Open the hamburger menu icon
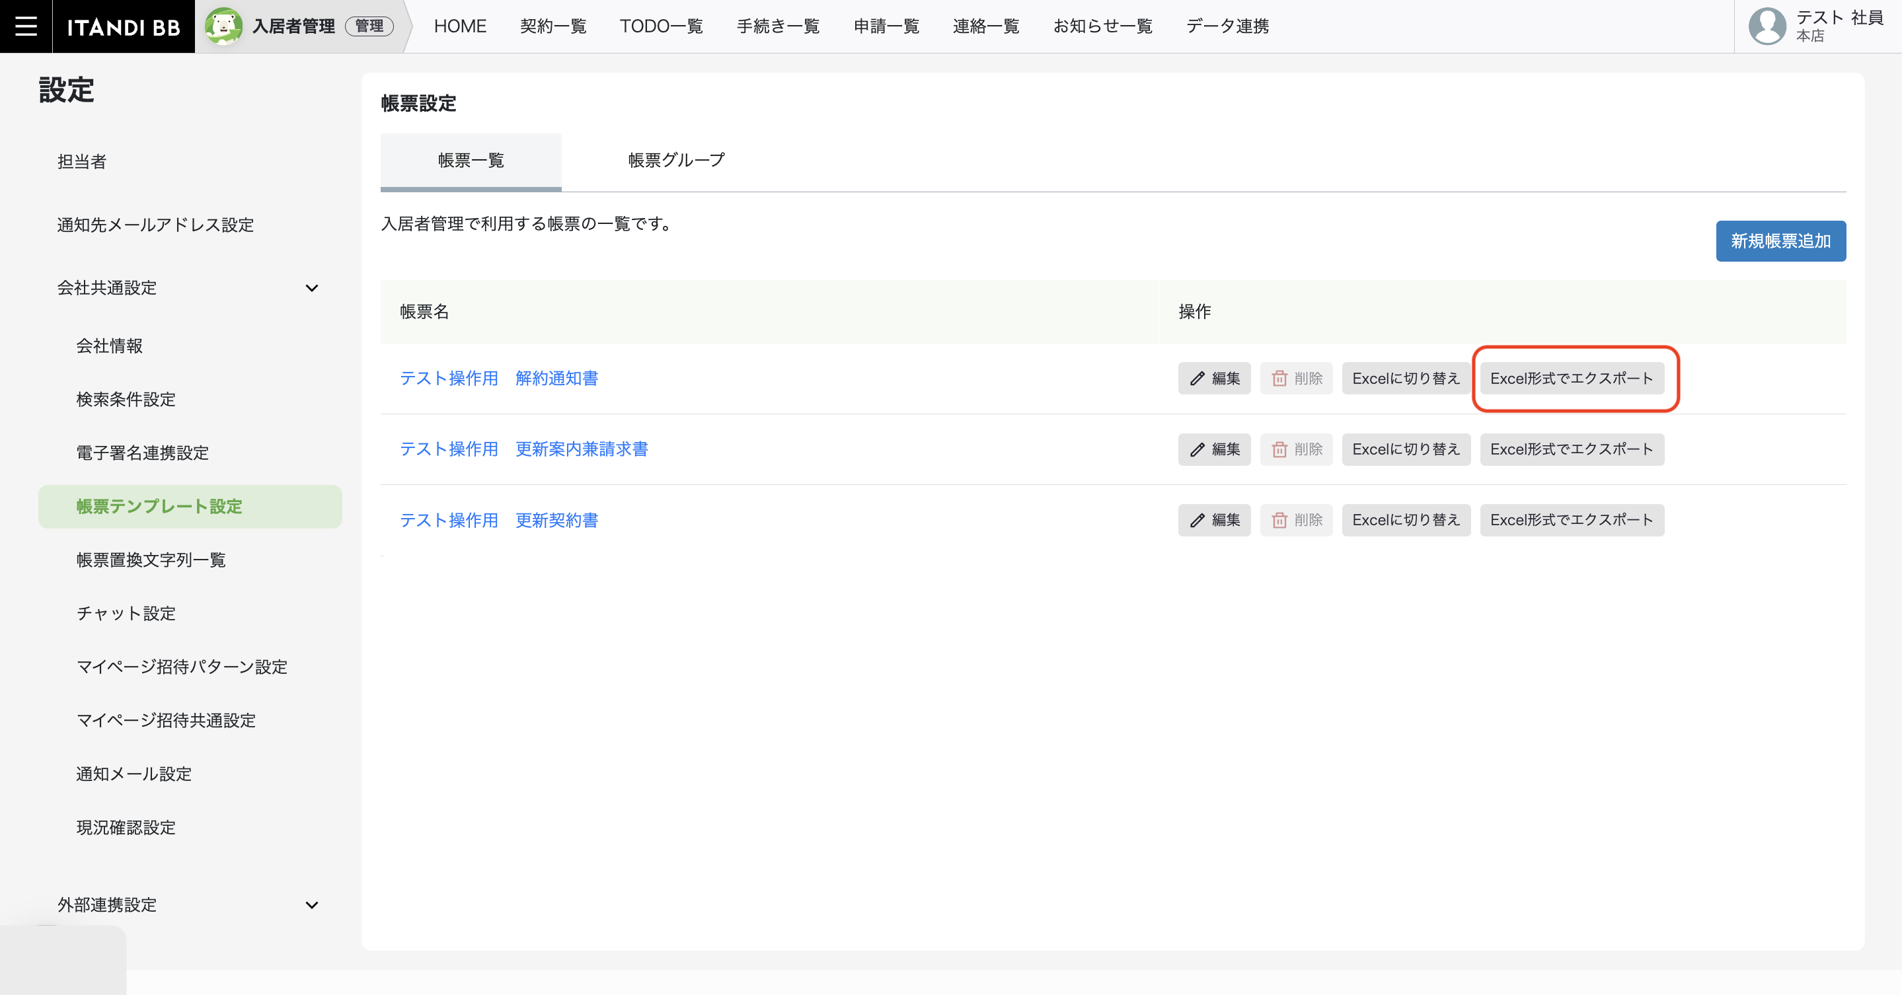This screenshot has width=1902, height=995. coord(26,26)
